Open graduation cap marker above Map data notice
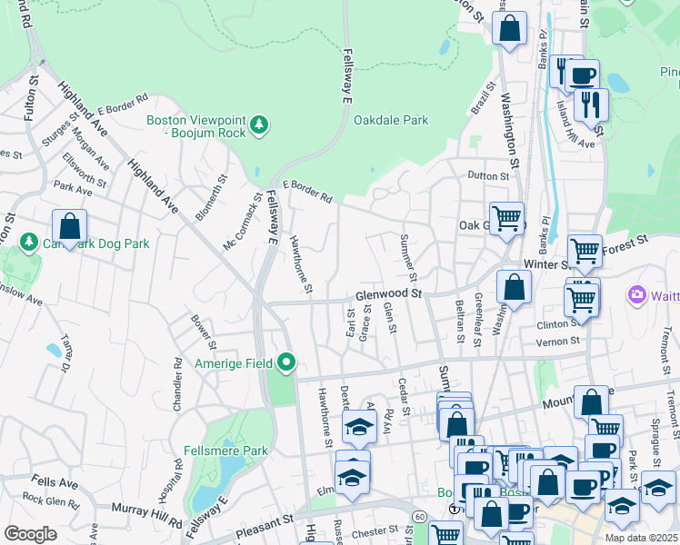Viewport: 680px width, 545px height. 622,508
